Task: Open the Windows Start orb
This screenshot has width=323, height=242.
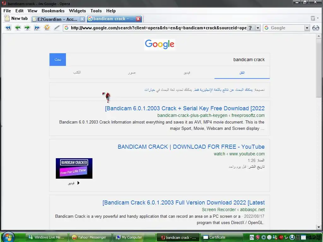Action: coord(9,237)
